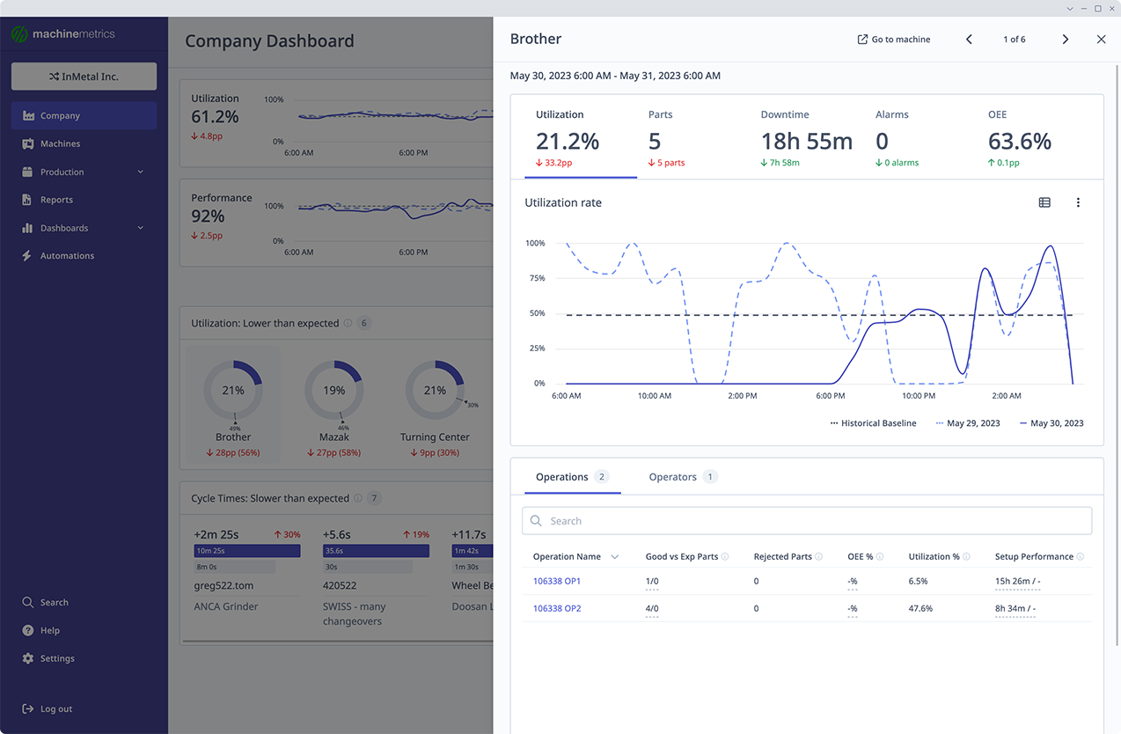
Task: Select the Brother utilization donut card
Action: (x=233, y=404)
